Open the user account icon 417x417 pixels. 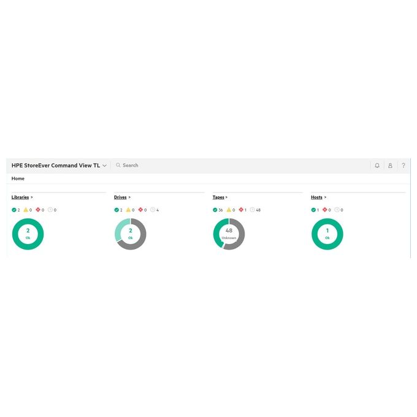[390, 166]
